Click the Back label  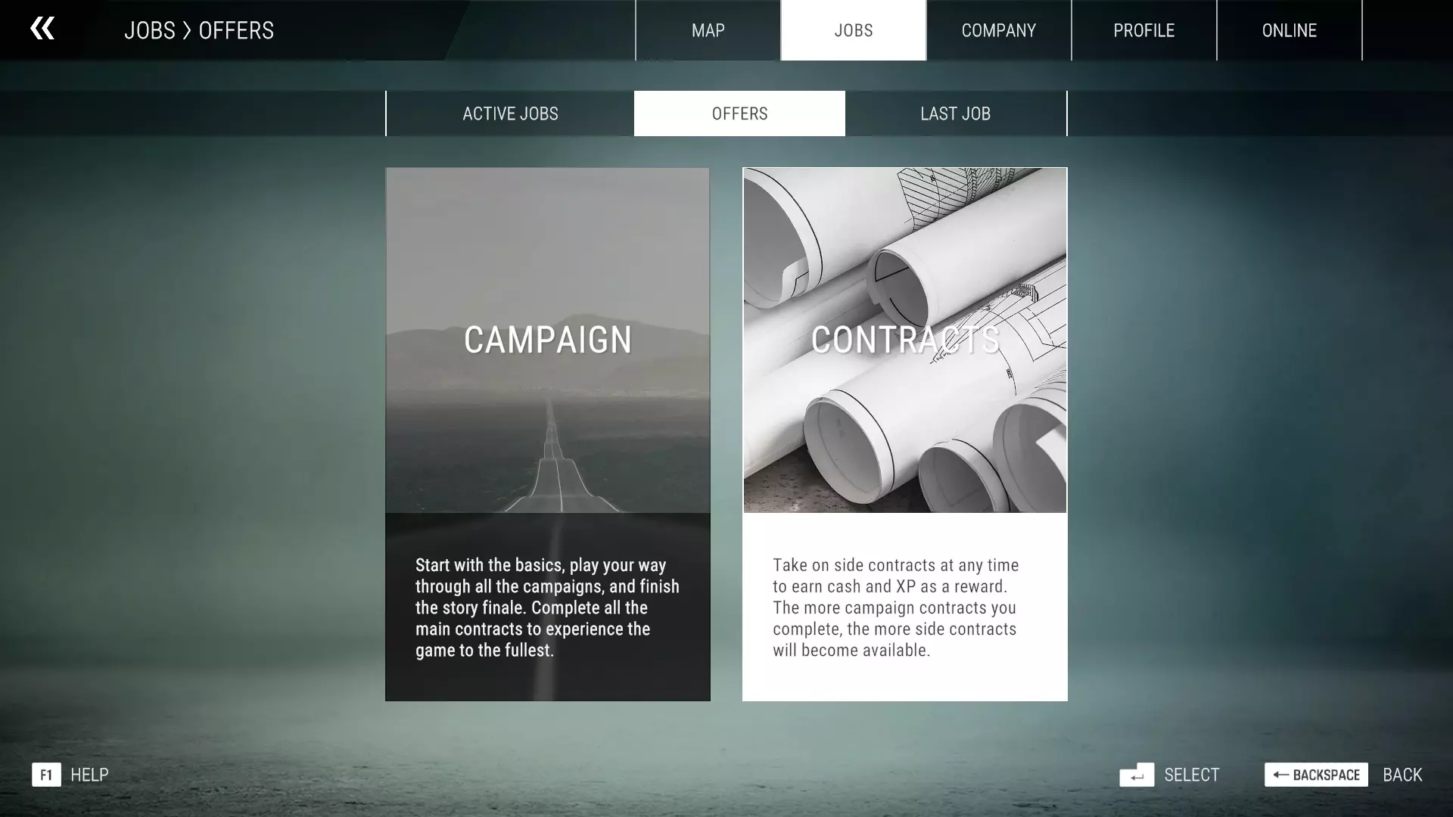tap(1402, 775)
